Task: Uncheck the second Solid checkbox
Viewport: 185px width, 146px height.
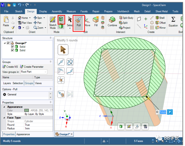Action: click(12, 50)
